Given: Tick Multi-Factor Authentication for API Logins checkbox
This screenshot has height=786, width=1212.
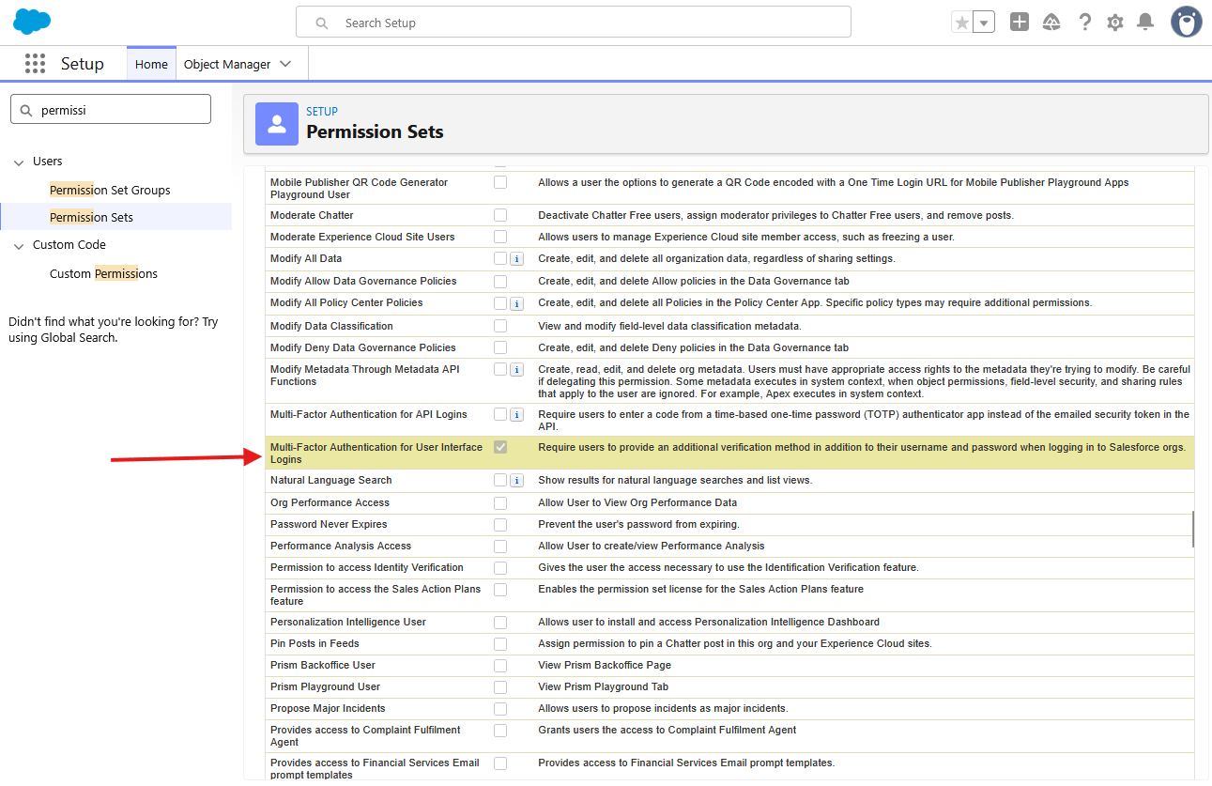Looking at the screenshot, I should coord(500,414).
